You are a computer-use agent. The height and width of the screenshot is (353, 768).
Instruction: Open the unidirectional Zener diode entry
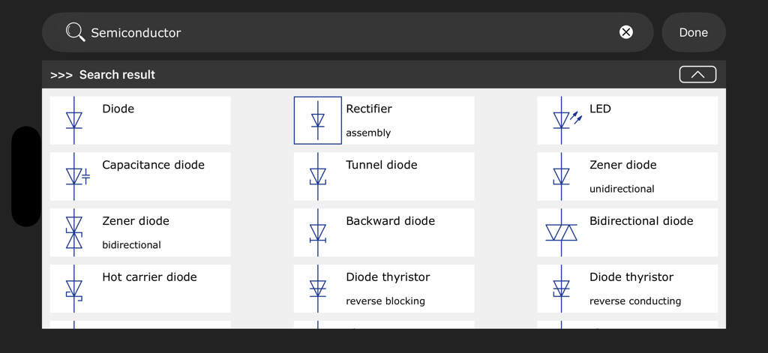click(x=622, y=176)
